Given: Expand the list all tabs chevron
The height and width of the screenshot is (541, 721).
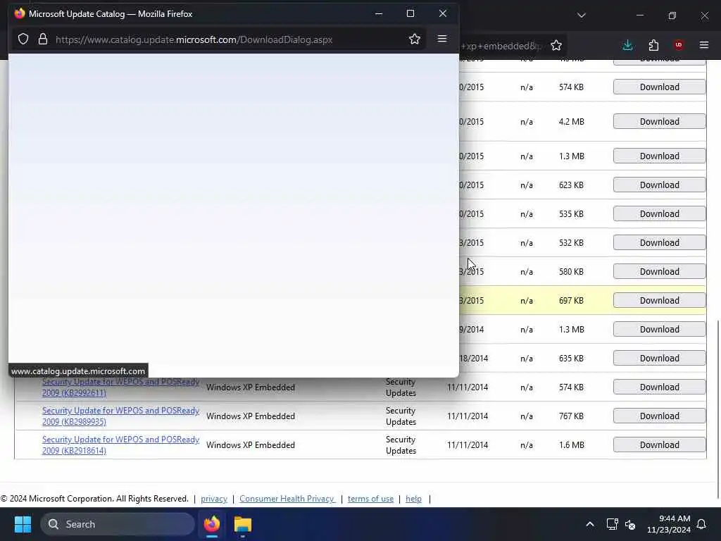Looking at the screenshot, I should click(x=581, y=15).
